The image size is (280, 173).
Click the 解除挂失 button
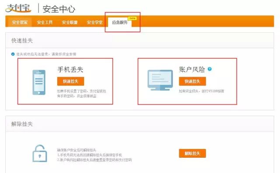pyautogui.click(x=192, y=153)
